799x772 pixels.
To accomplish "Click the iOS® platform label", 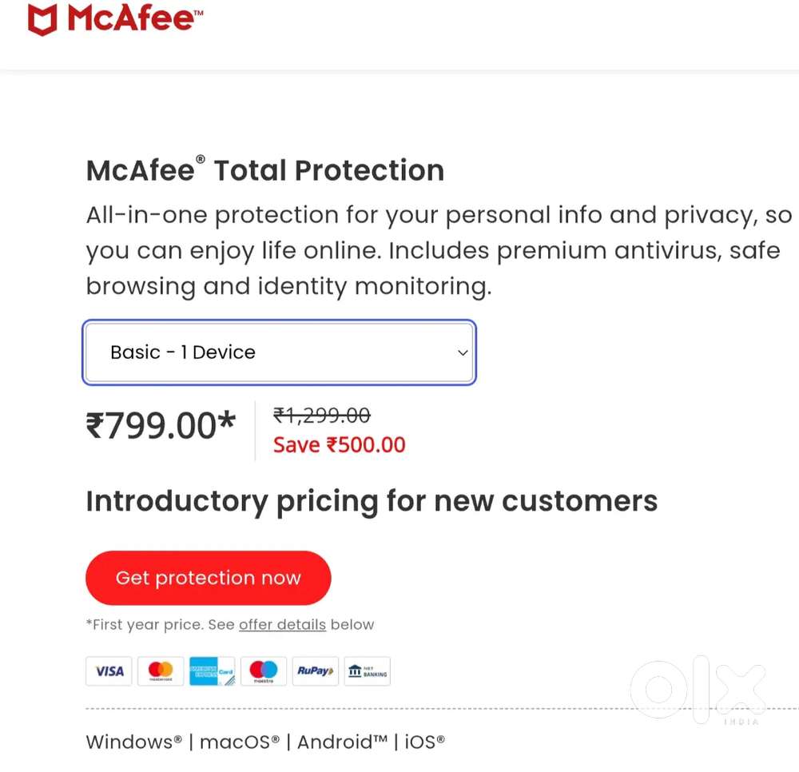I will (x=423, y=742).
